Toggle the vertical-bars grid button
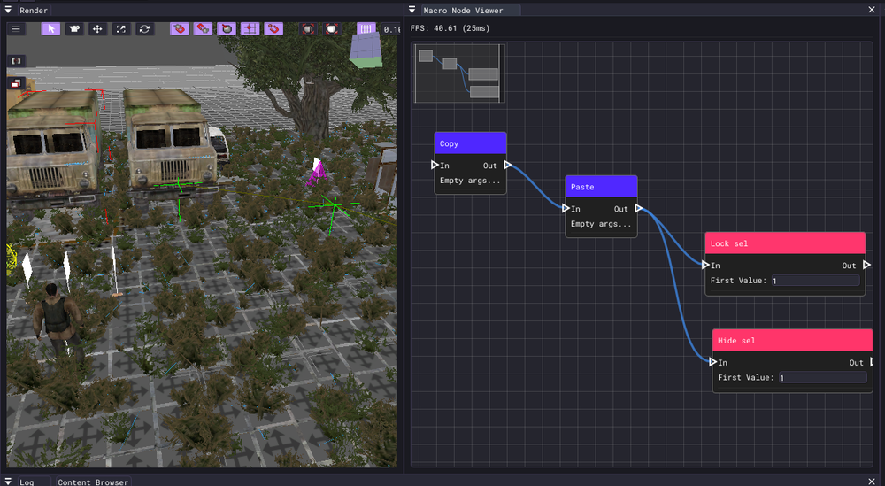885x486 pixels. [366, 28]
